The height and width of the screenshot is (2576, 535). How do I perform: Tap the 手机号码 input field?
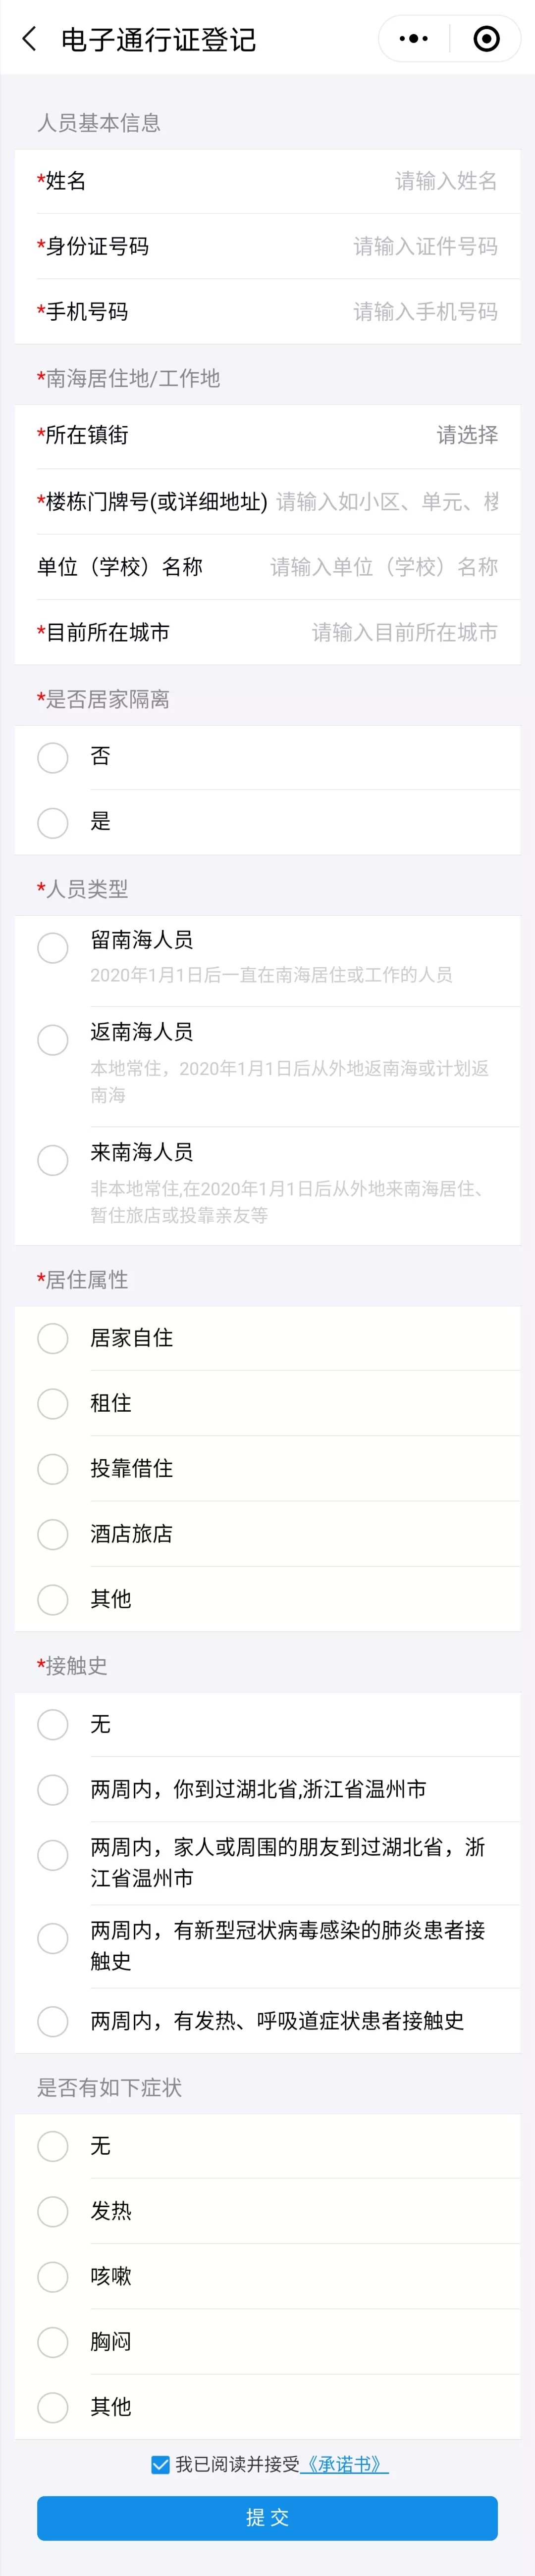(424, 312)
